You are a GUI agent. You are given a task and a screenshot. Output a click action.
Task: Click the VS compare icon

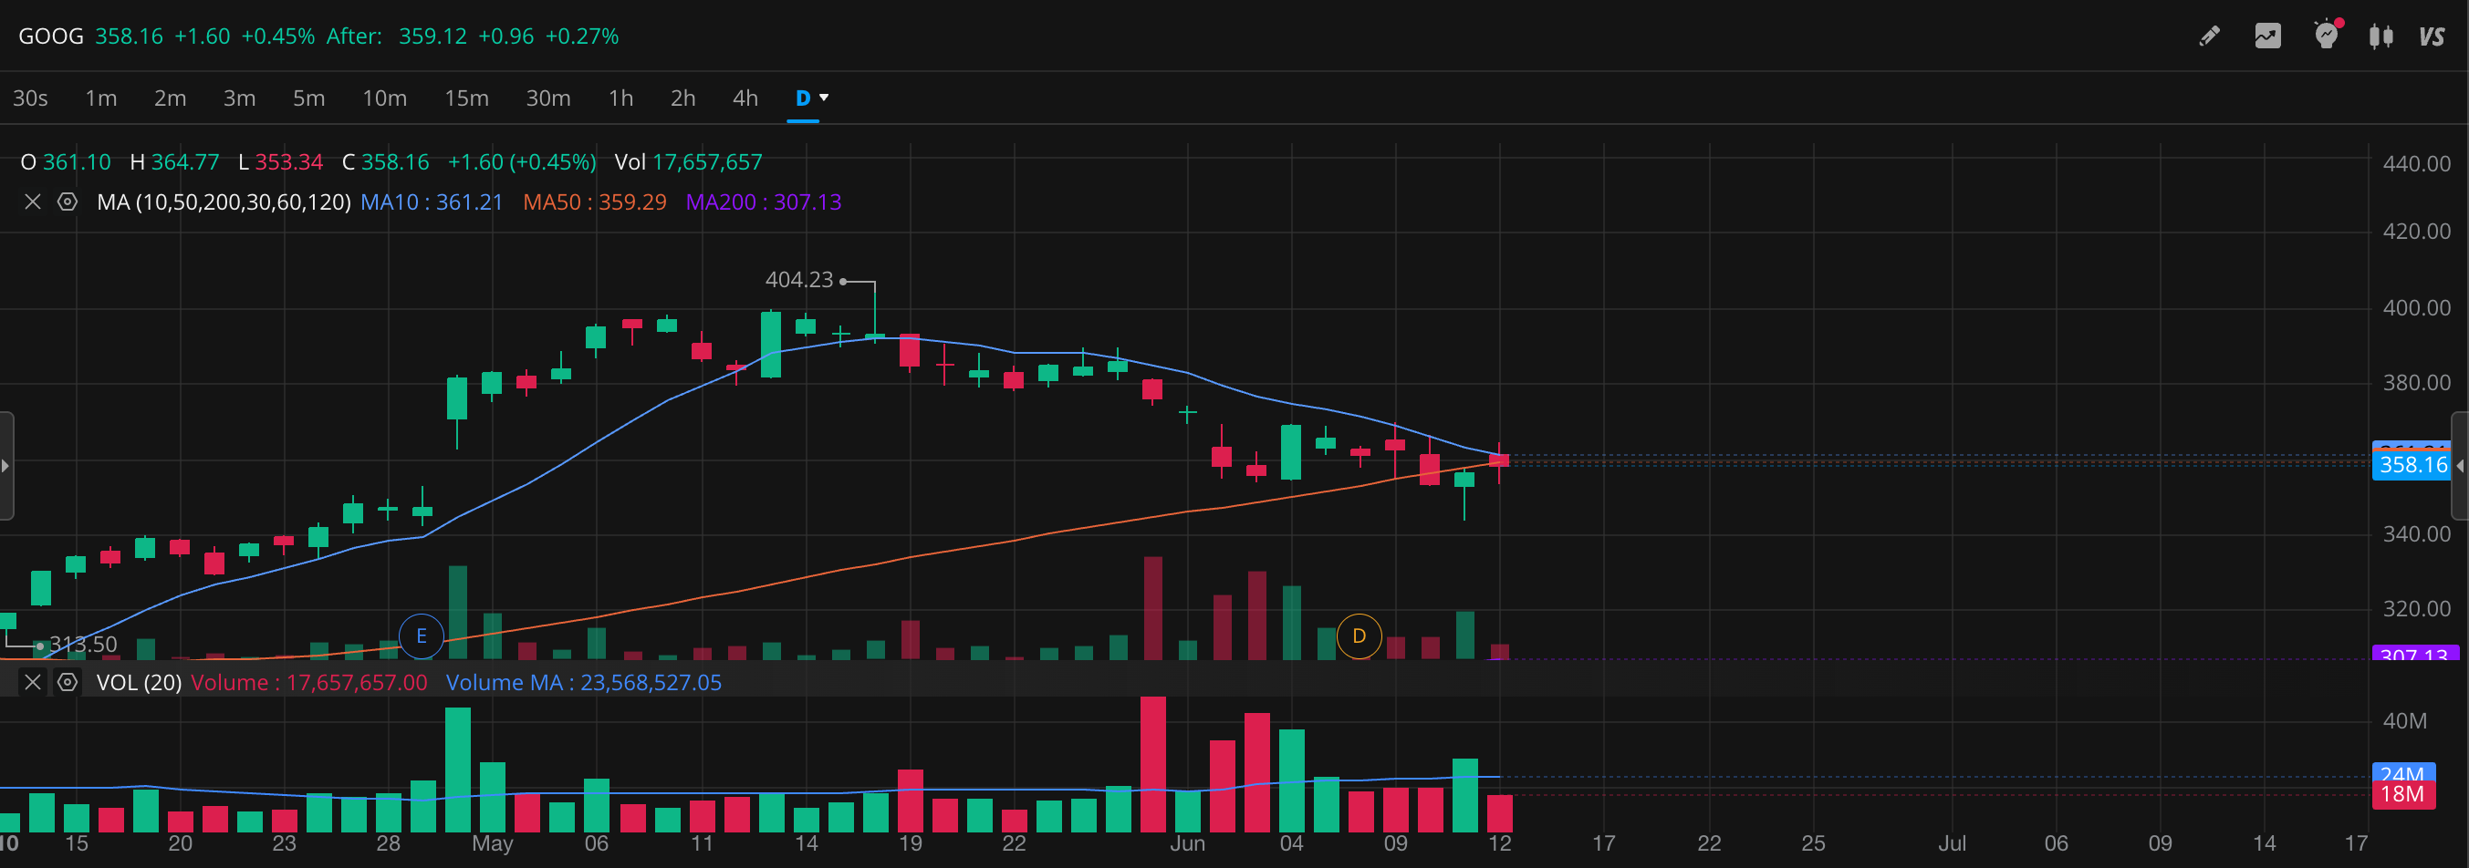tap(2432, 36)
